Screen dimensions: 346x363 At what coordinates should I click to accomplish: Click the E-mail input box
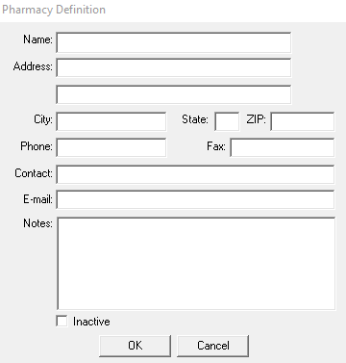click(195, 199)
